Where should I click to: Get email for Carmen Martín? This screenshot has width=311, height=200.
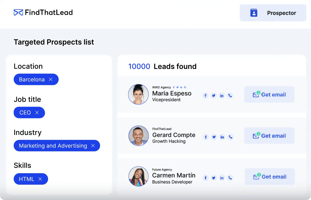(x=270, y=177)
